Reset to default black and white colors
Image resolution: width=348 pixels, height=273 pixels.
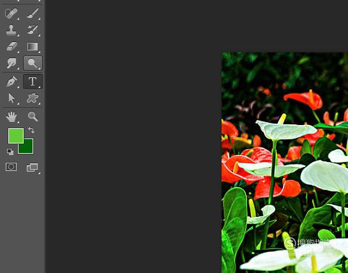click(10, 152)
